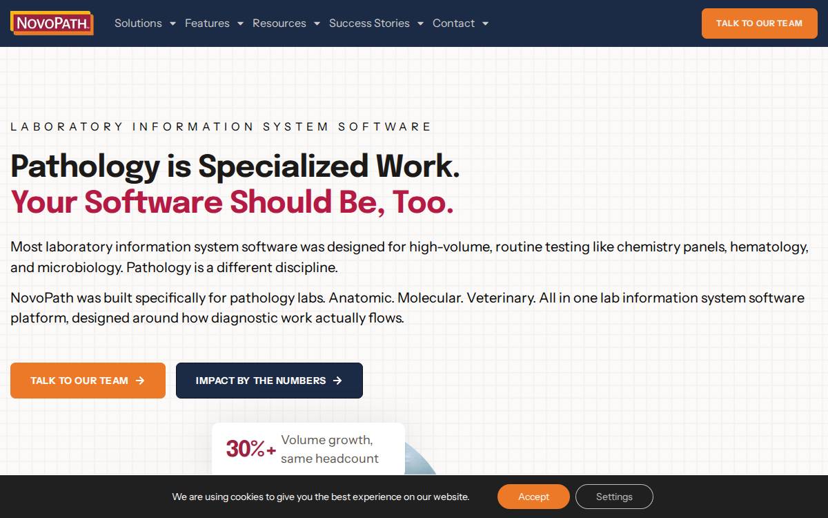Screen dimensions: 828x518
Task: Open the Success Stories menu
Action: point(369,23)
